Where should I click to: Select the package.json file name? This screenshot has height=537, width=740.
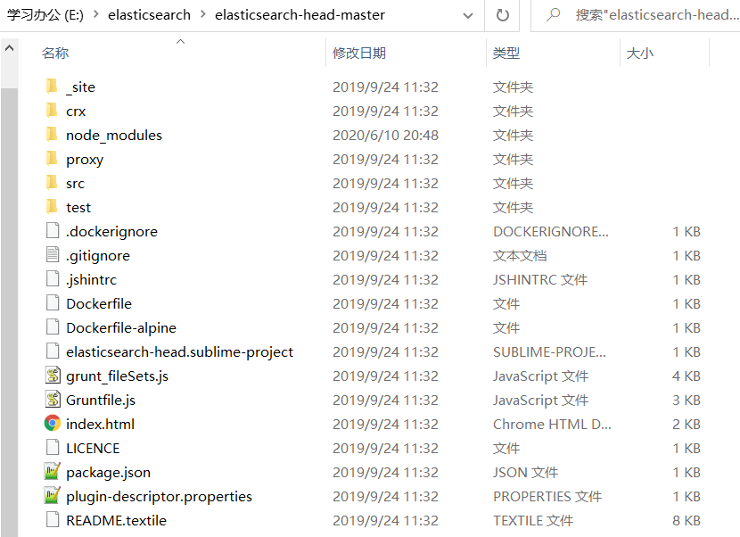[x=109, y=472]
